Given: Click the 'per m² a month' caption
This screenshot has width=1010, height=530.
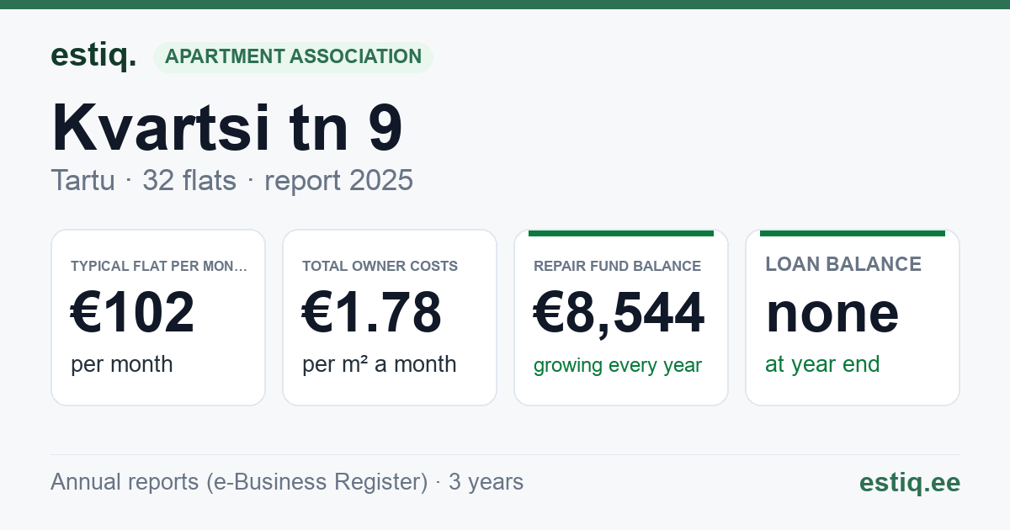Looking at the screenshot, I should point(380,364).
